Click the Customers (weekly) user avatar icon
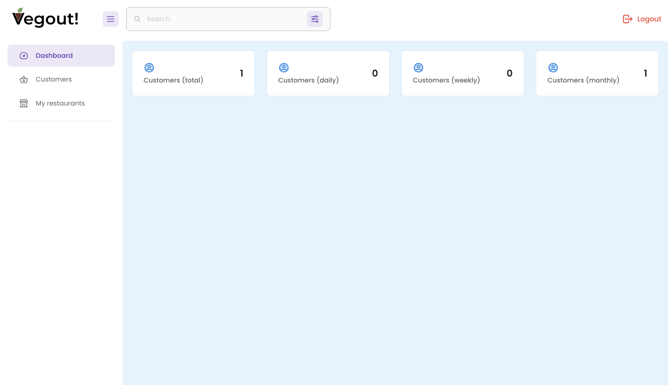668x385 pixels. (418, 68)
